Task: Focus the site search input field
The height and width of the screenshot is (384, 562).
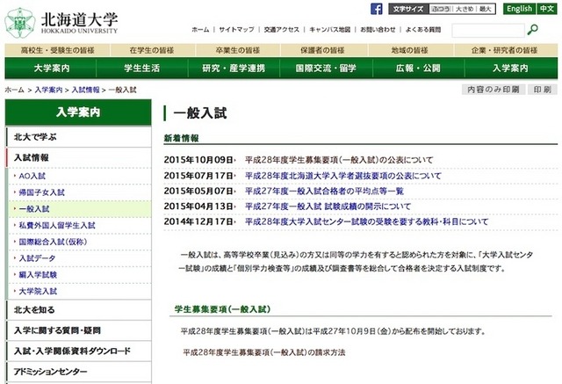Action: point(488,30)
